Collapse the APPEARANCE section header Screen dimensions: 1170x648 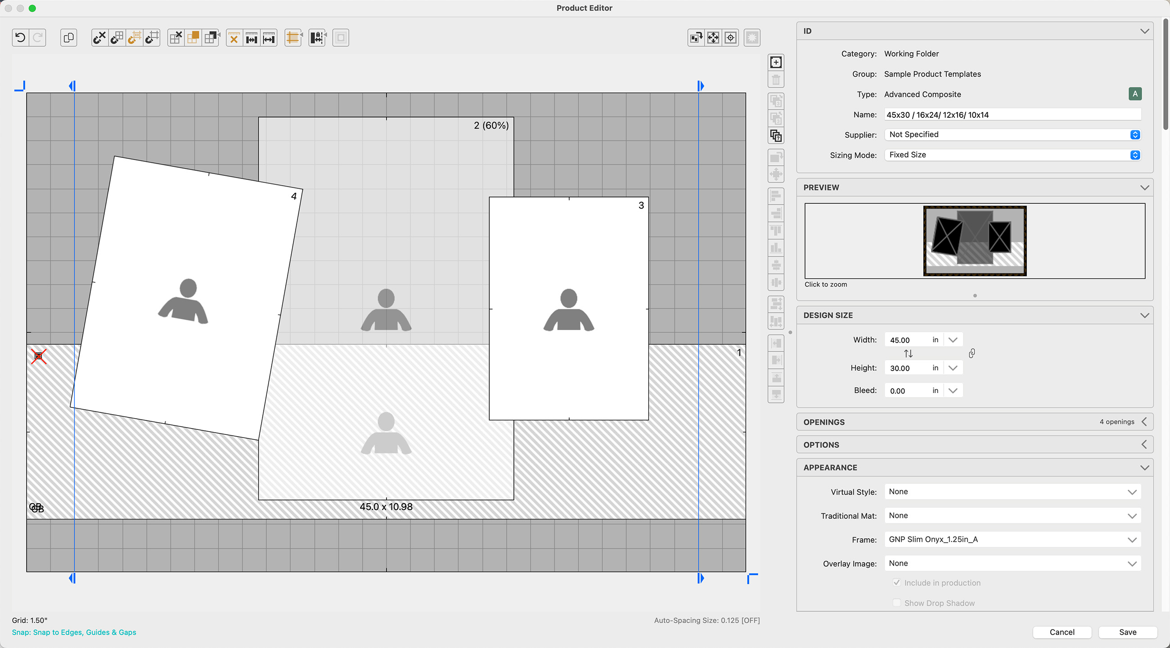click(1144, 468)
